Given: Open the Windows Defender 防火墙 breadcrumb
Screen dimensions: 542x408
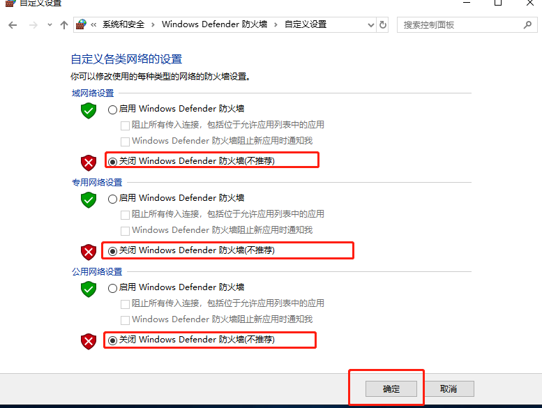Looking at the screenshot, I should coord(214,24).
